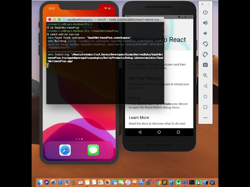250x187 pixels.
Task: Open Sublime Text from Dock
Action: (165, 182)
